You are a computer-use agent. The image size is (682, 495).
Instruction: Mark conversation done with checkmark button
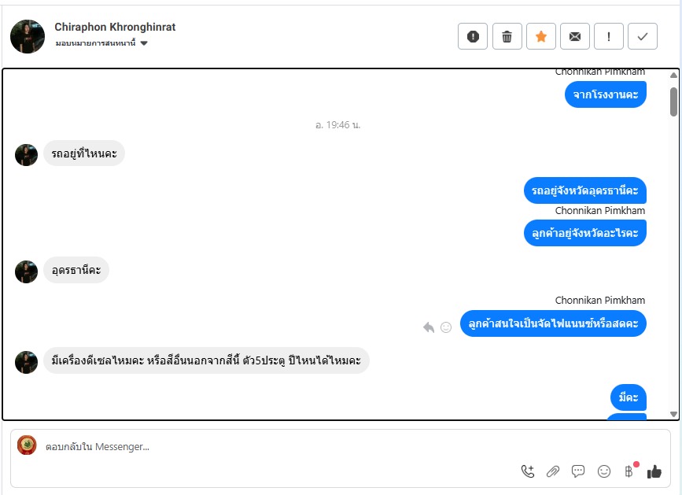tap(643, 36)
